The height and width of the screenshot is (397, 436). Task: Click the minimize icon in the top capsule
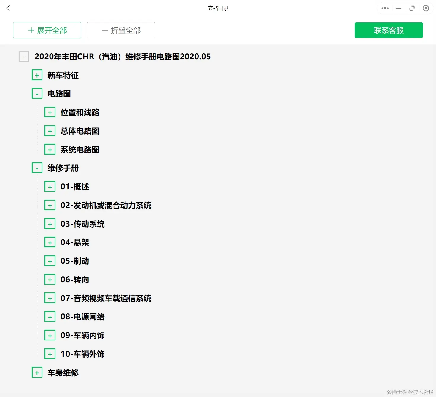pos(398,8)
